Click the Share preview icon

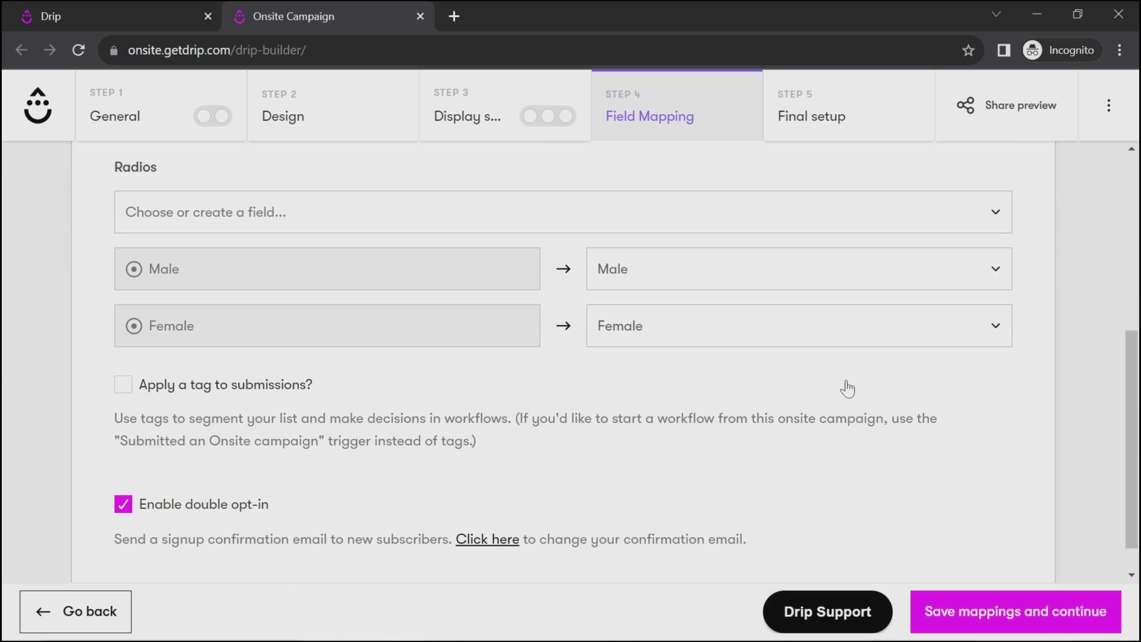pos(965,104)
